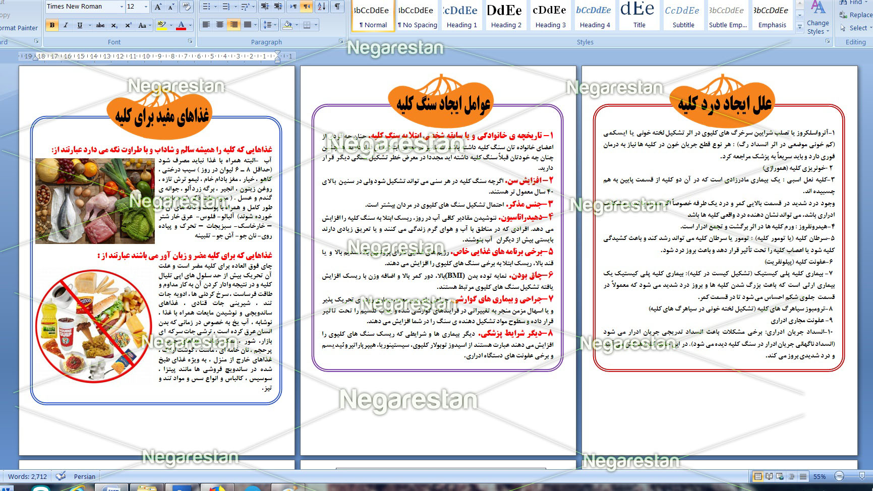Align text right
The width and height of the screenshot is (873, 491).
pos(234,25)
